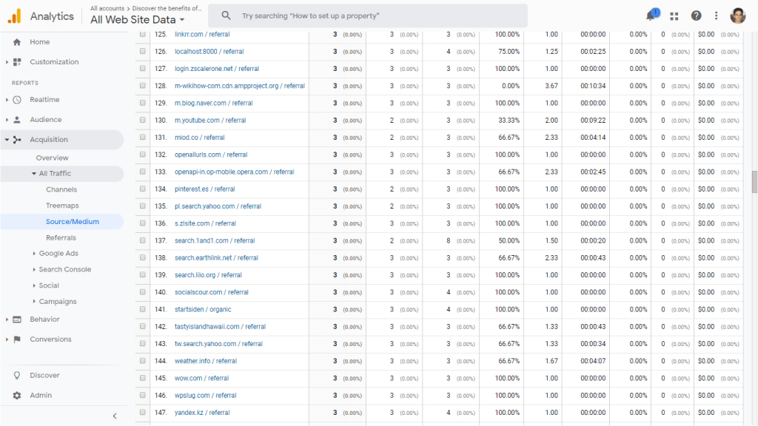Click the Admin gear icon
Image resolution: width=758 pixels, height=426 pixels.
click(17, 395)
